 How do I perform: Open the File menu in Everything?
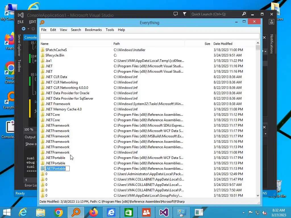tap(44, 30)
